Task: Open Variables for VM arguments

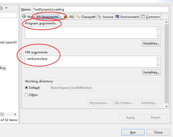Action: tap(151, 72)
